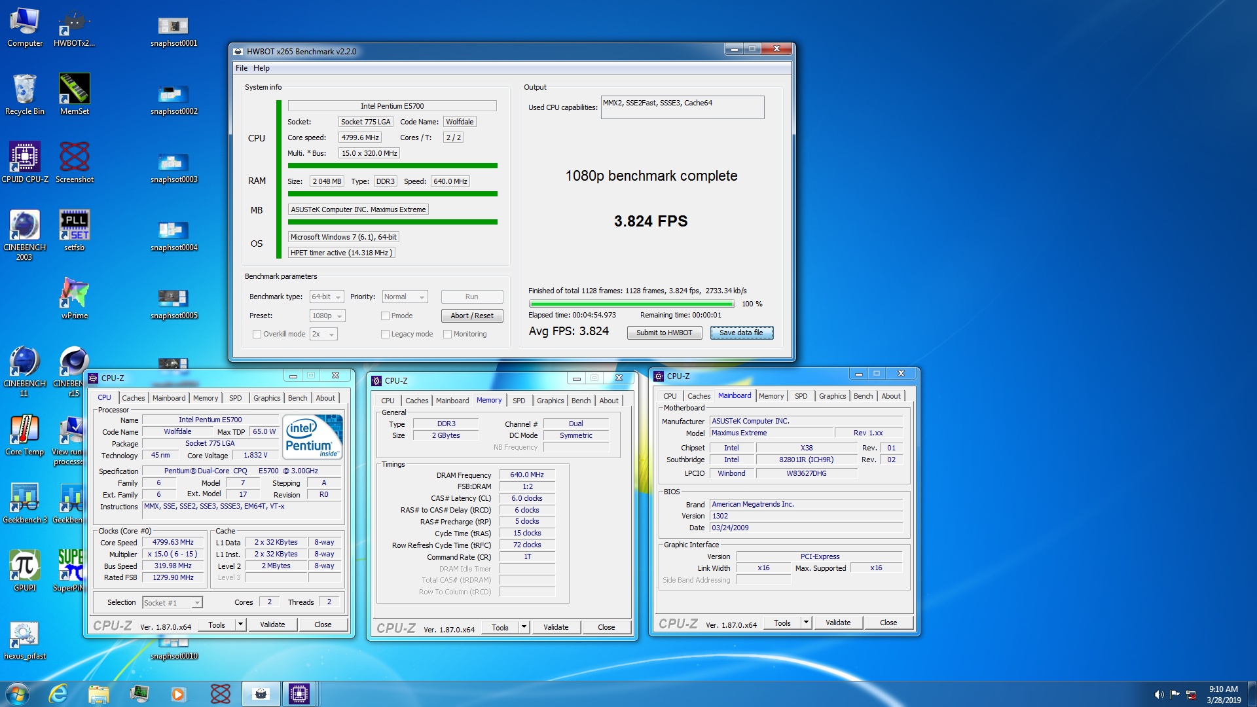
Task: Click the Intel Pentium inside logo
Action: pos(312,437)
